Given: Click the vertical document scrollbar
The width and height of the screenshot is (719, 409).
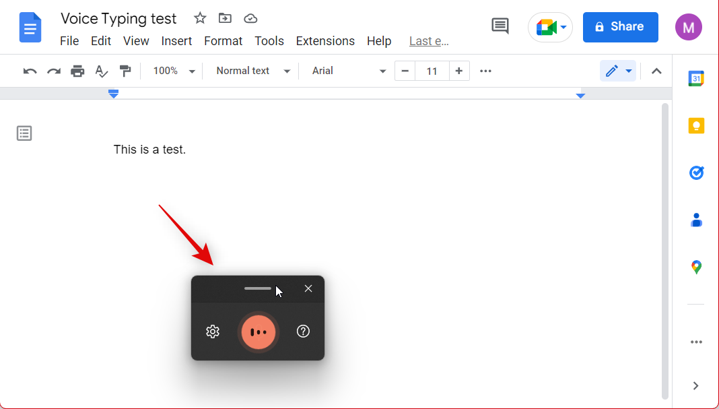Looking at the screenshot, I should point(665,249).
